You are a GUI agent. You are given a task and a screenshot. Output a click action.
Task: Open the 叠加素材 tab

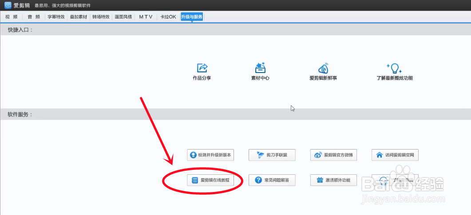click(79, 17)
